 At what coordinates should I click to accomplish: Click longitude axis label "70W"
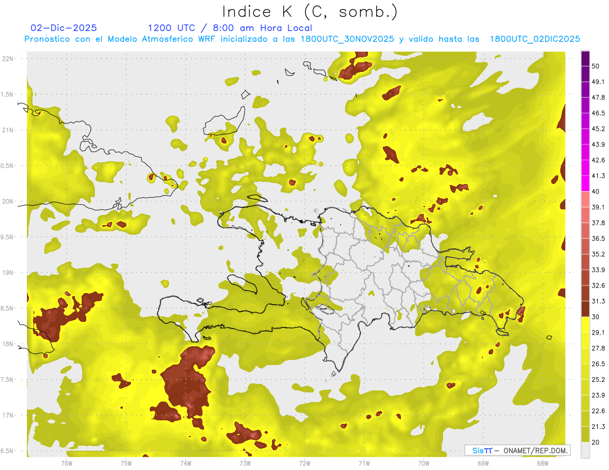pyautogui.click(x=423, y=463)
